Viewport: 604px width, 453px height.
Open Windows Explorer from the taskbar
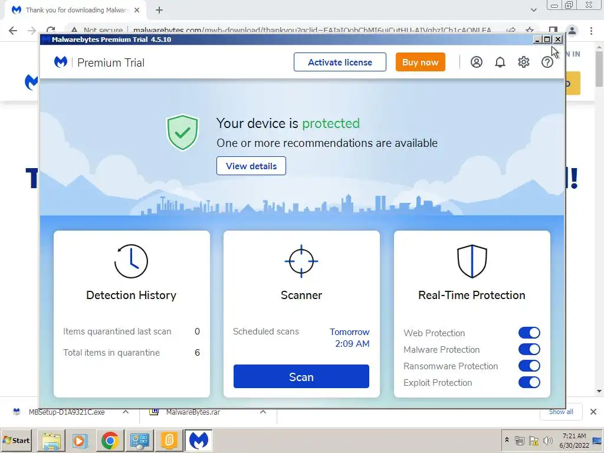pyautogui.click(x=51, y=440)
